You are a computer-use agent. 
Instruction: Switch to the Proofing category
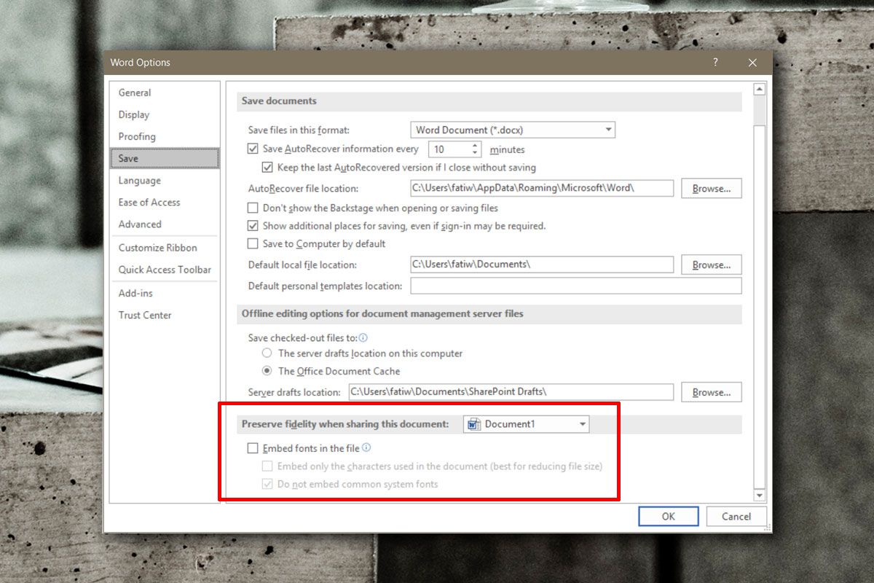137,136
